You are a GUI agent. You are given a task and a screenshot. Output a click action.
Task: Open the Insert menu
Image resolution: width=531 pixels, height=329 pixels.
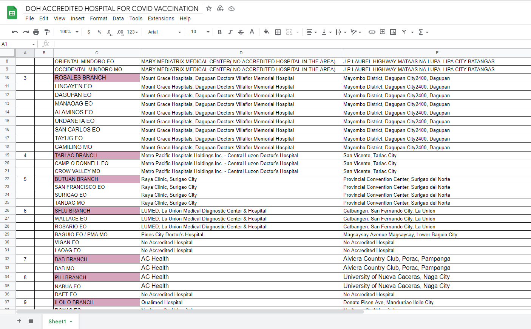click(78, 18)
